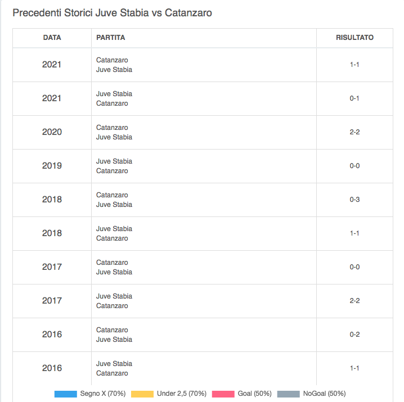Select the 0-3 result cell
This screenshot has height=402, width=404.
354,200
